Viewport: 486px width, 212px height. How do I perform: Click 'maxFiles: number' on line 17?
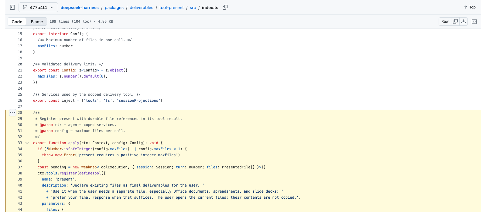point(55,46)
